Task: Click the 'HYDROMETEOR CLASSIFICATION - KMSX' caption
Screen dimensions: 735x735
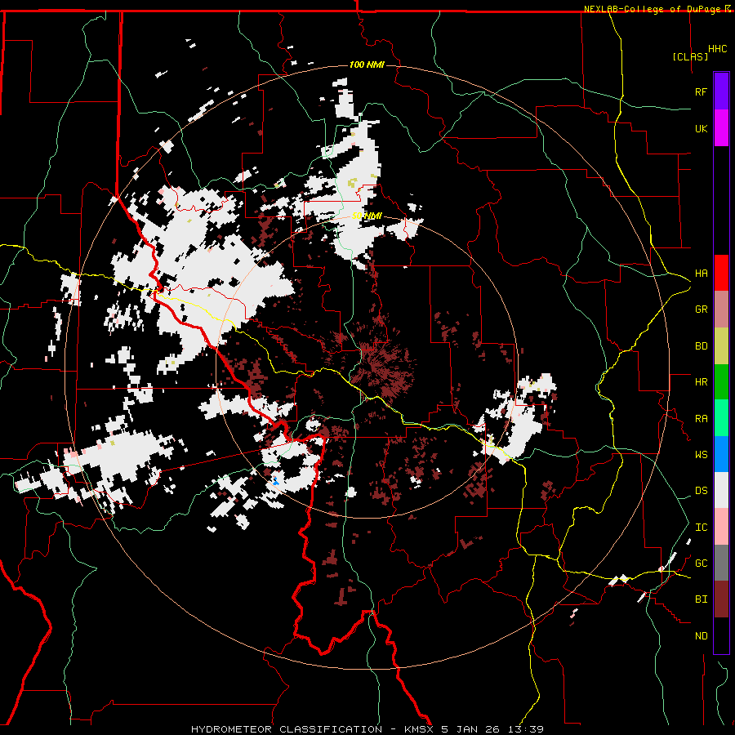Action: pyautogui.click(x=313, y=729)
